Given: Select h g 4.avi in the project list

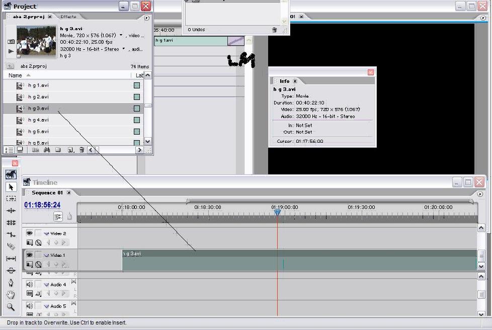Looking at the screenshot, I should 39,120.
